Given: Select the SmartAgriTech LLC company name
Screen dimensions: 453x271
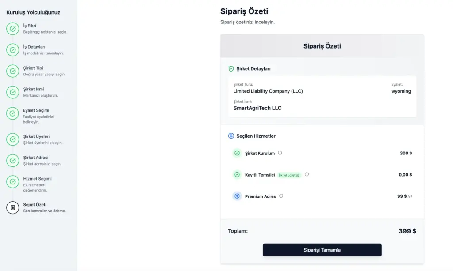Looking at the screenshot, I should click(257, 108).
